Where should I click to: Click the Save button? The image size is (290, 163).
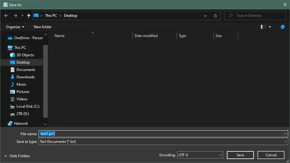click(x=240, y=155)
